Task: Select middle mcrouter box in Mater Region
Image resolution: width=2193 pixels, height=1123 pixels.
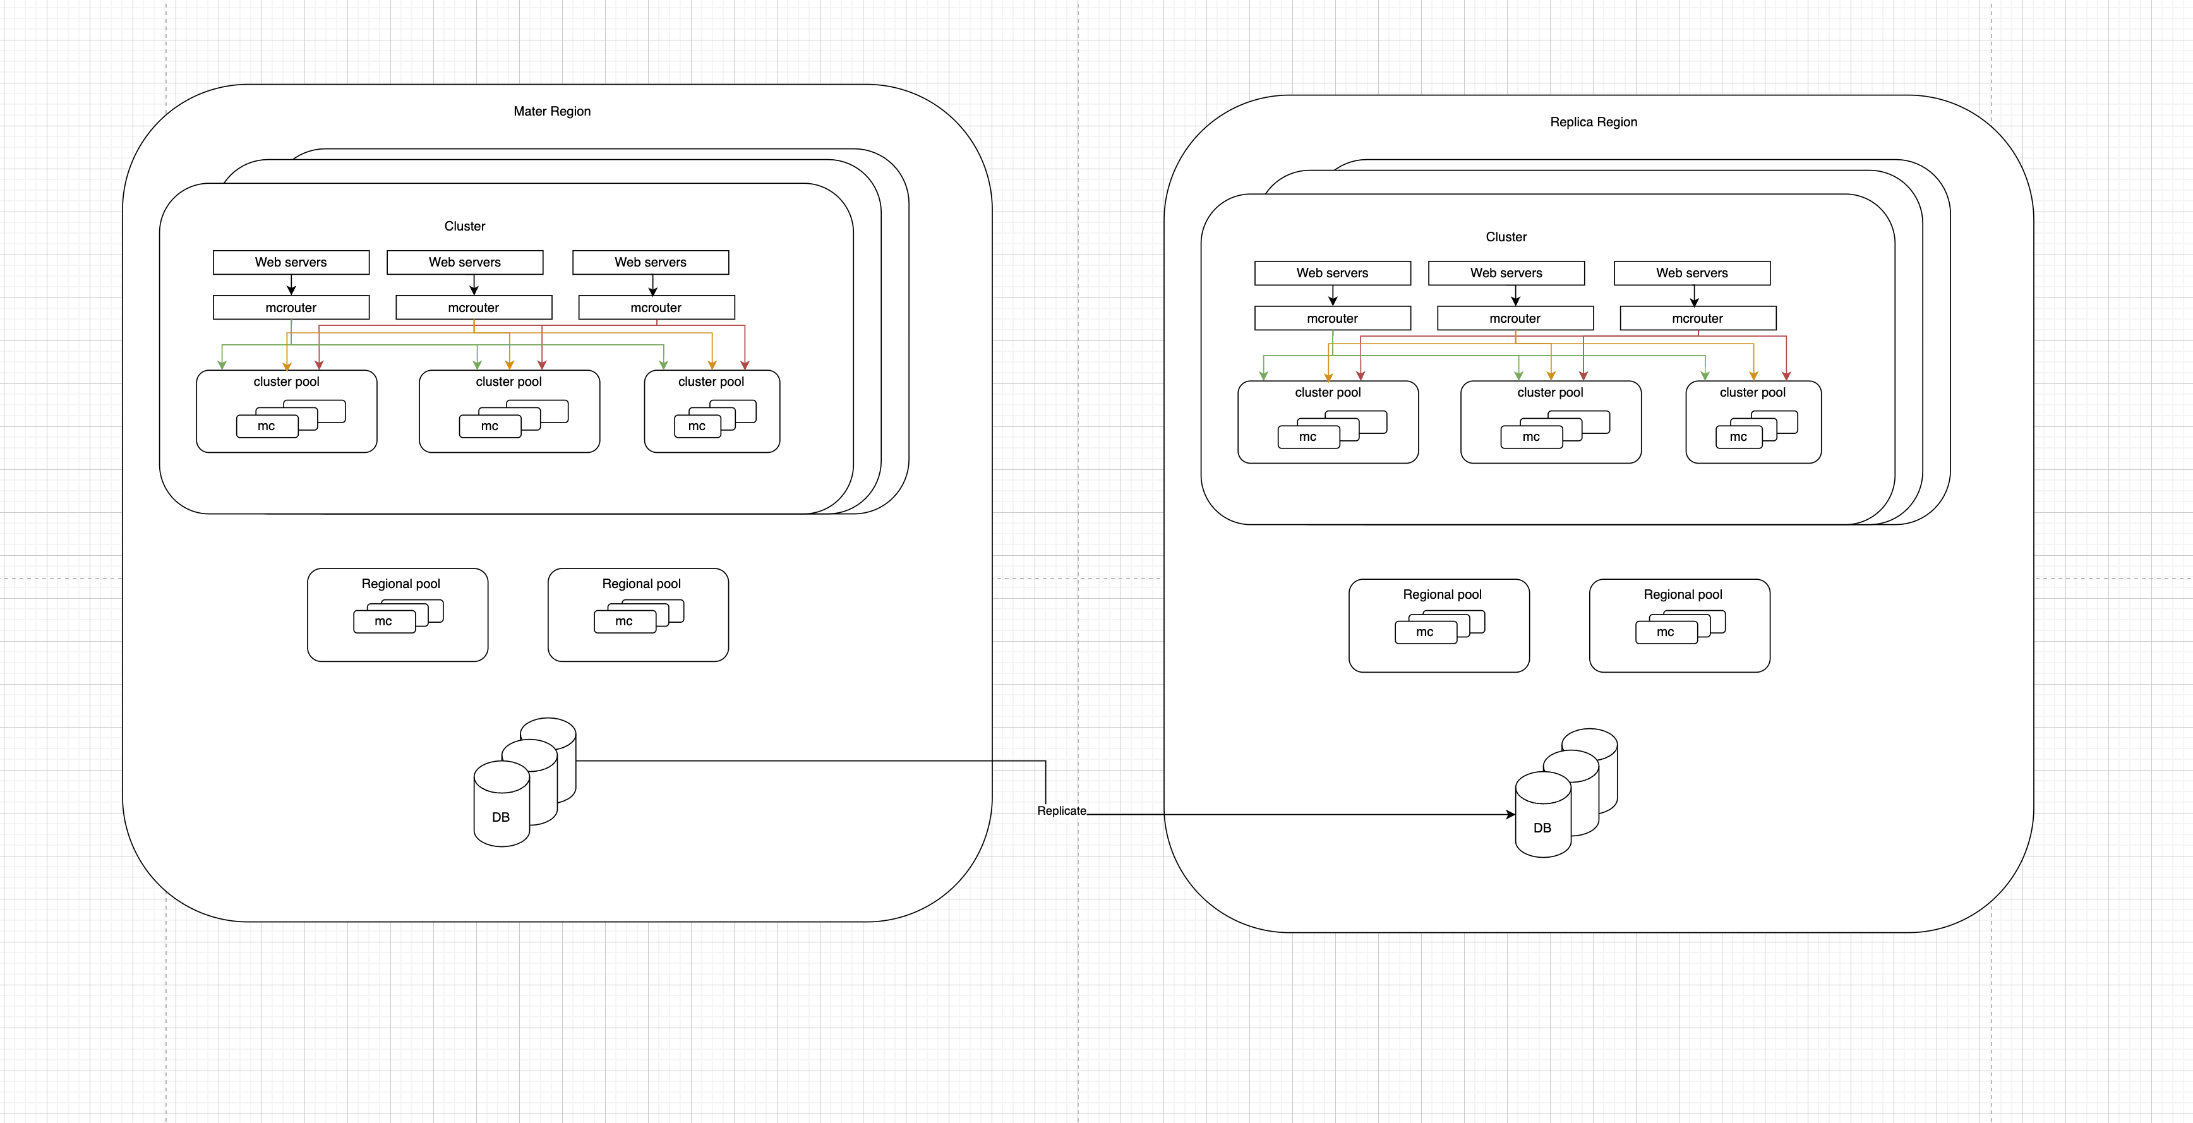Action: coord(473,308)
